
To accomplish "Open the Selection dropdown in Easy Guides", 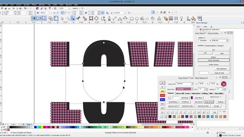I will (x=227, y=40).
